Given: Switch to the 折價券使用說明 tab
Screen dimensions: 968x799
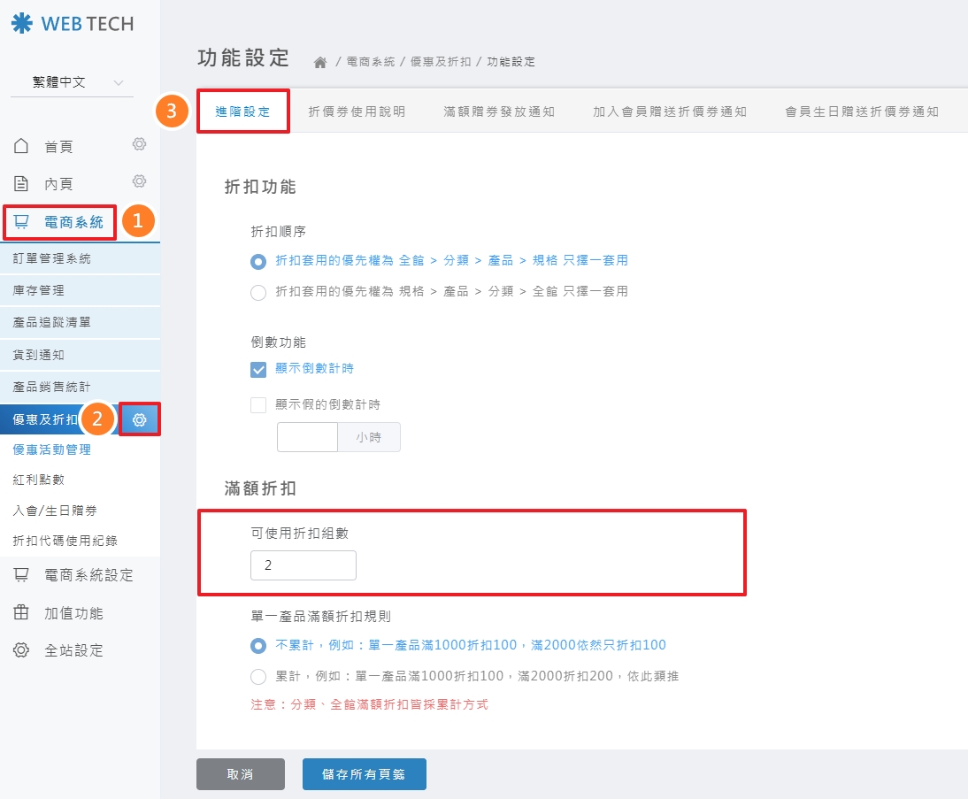Looking at the screenshot, I should point(357,111).
